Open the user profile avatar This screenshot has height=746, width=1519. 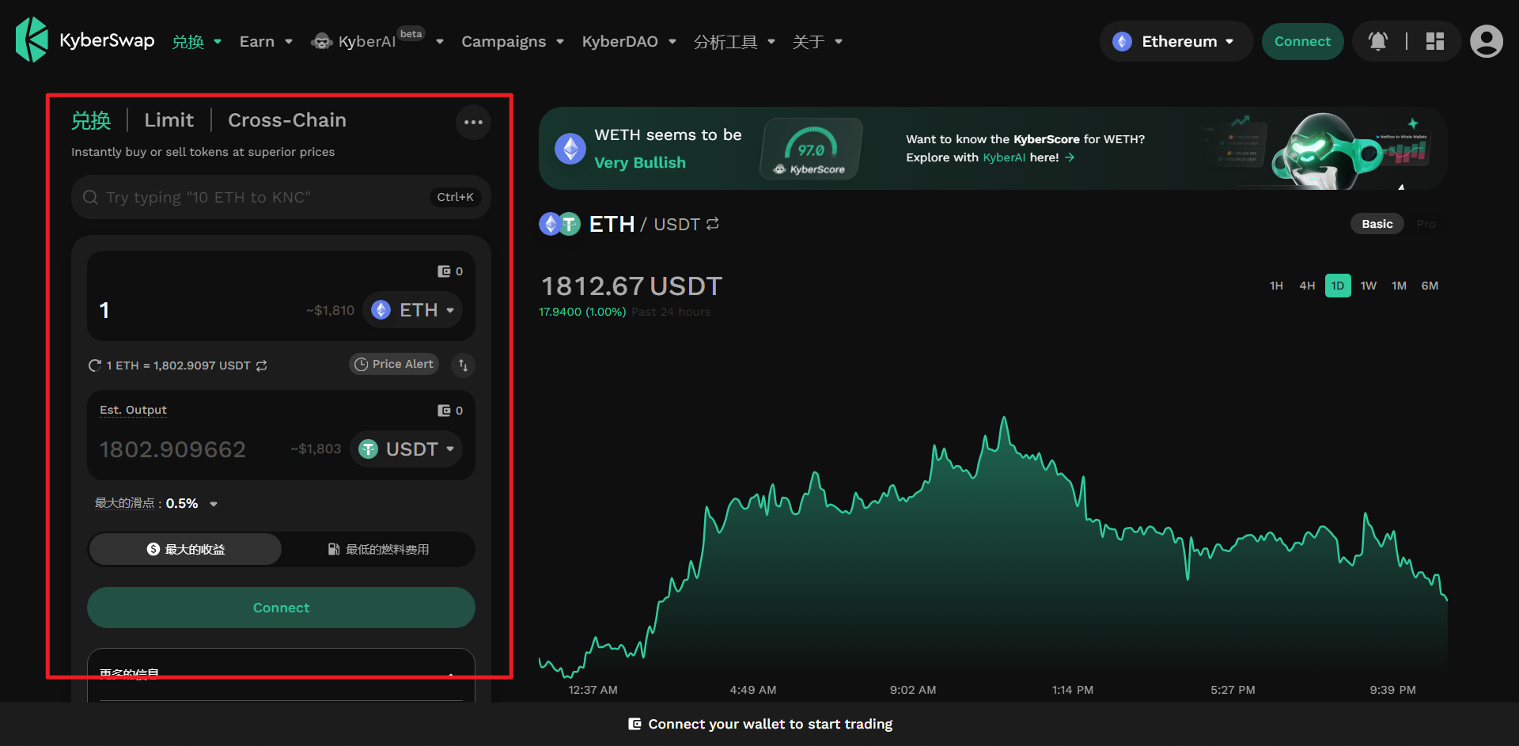coord(1487,41)
